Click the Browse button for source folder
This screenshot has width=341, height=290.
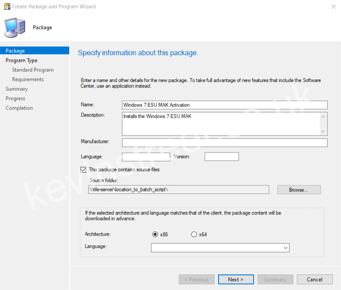pyautogui.click(x=298, y=190)
